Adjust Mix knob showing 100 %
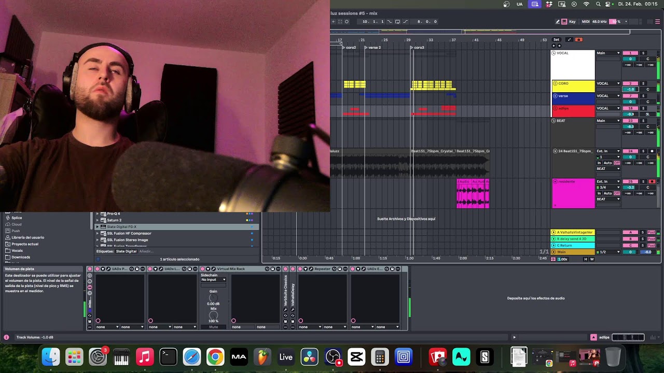Image resolution: width=664 pixels, height=373 pixels. tap(213, 315)
